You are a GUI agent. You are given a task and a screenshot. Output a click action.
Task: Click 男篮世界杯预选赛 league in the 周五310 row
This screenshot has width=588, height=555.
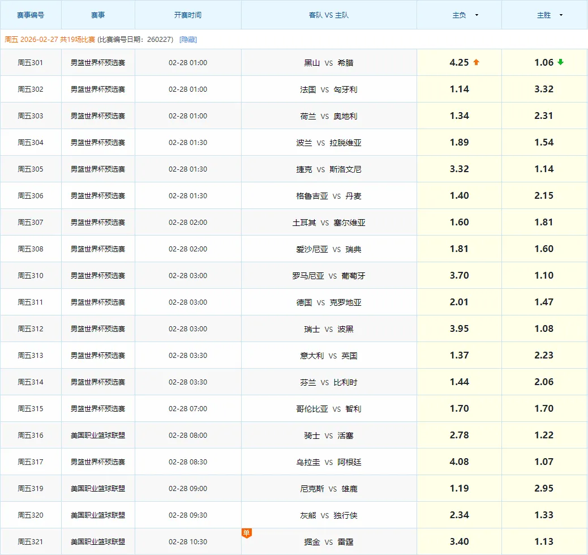98,276
